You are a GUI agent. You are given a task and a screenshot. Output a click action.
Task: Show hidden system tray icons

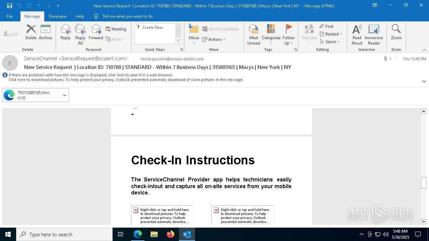point(361,234)
